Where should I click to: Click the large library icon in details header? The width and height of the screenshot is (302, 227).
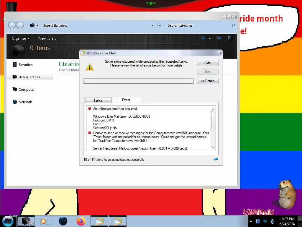tap(19, 50)
